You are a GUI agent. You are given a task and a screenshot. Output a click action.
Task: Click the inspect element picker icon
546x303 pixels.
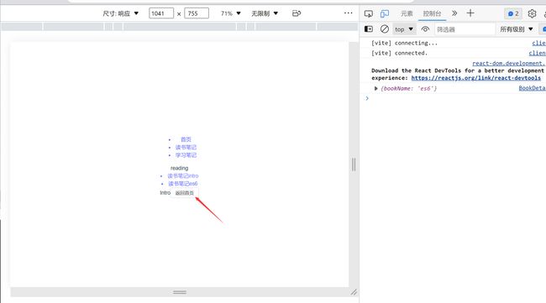pyautogui.click(x=369, y=13)
